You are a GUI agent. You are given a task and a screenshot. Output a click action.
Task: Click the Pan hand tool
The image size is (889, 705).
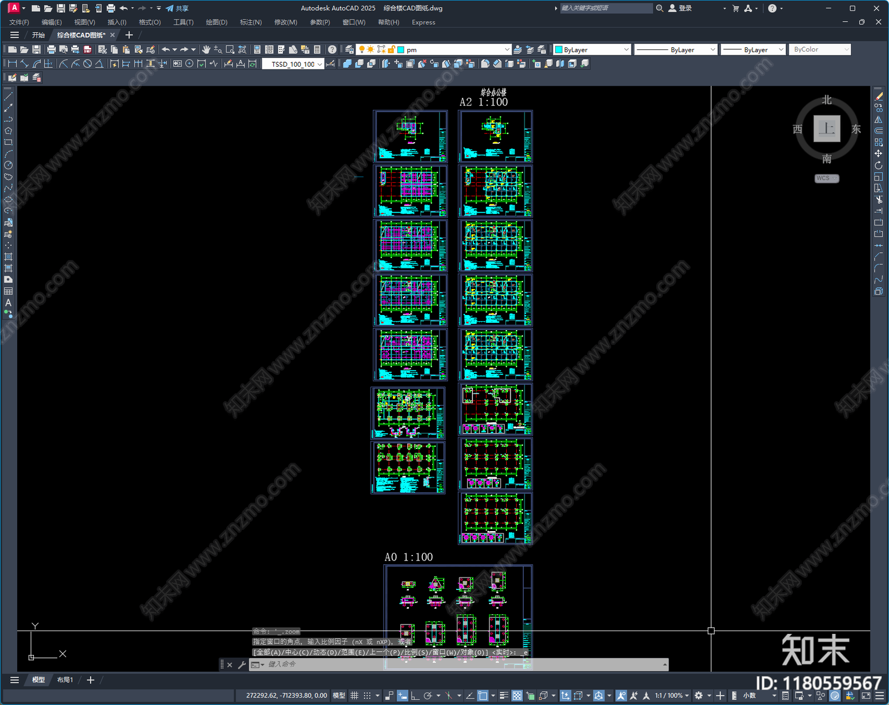tap(206, 49)
